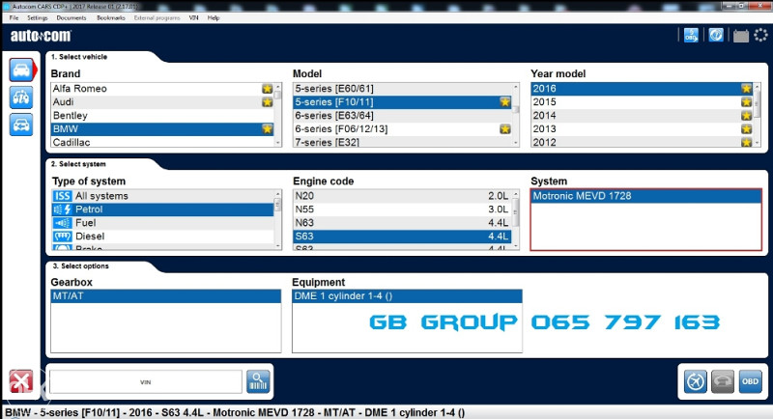This screenshot has height=419, width=773.
Task: Select DME 1 cylinder 1-4 equipment
Action: (x=407, y=296)
